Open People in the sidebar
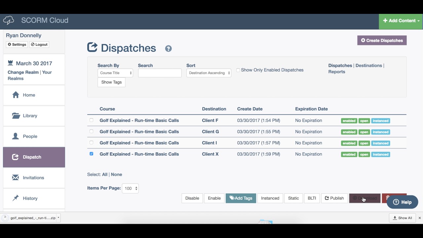423x238 pixels. [x=34, y=136]
